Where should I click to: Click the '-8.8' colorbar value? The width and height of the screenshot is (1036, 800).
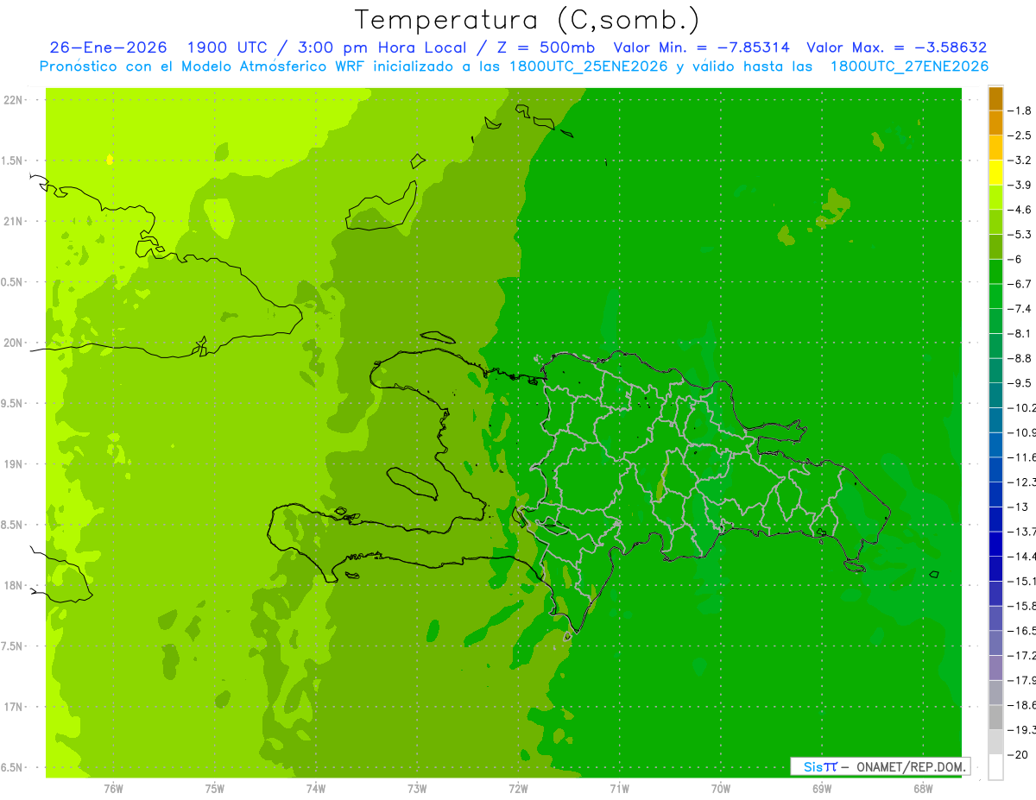tap(1020, 358)
